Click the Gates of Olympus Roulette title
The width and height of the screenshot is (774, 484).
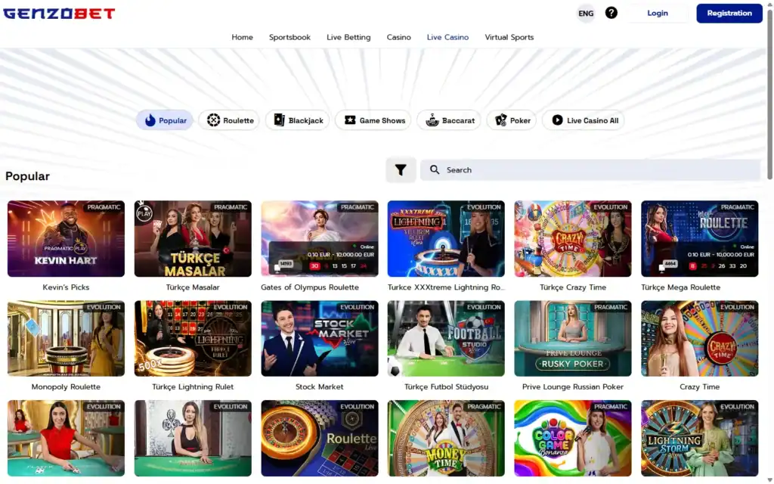tap(310, 287)
